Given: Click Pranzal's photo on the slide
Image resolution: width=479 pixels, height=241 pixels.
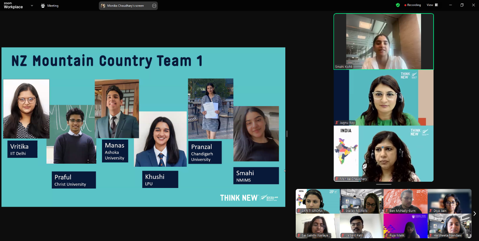Looking at the screenshot, I should pyautogui.click(x=211, y=109).
